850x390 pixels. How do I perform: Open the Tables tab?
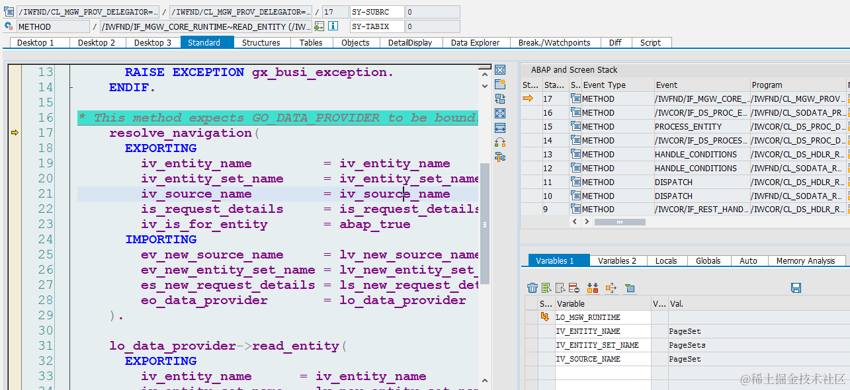[311, 42]
